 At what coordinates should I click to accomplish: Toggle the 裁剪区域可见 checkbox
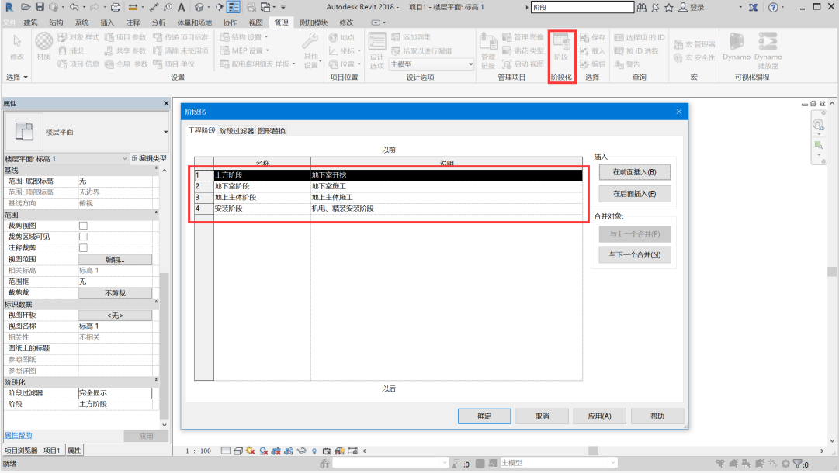click(84, 236)
